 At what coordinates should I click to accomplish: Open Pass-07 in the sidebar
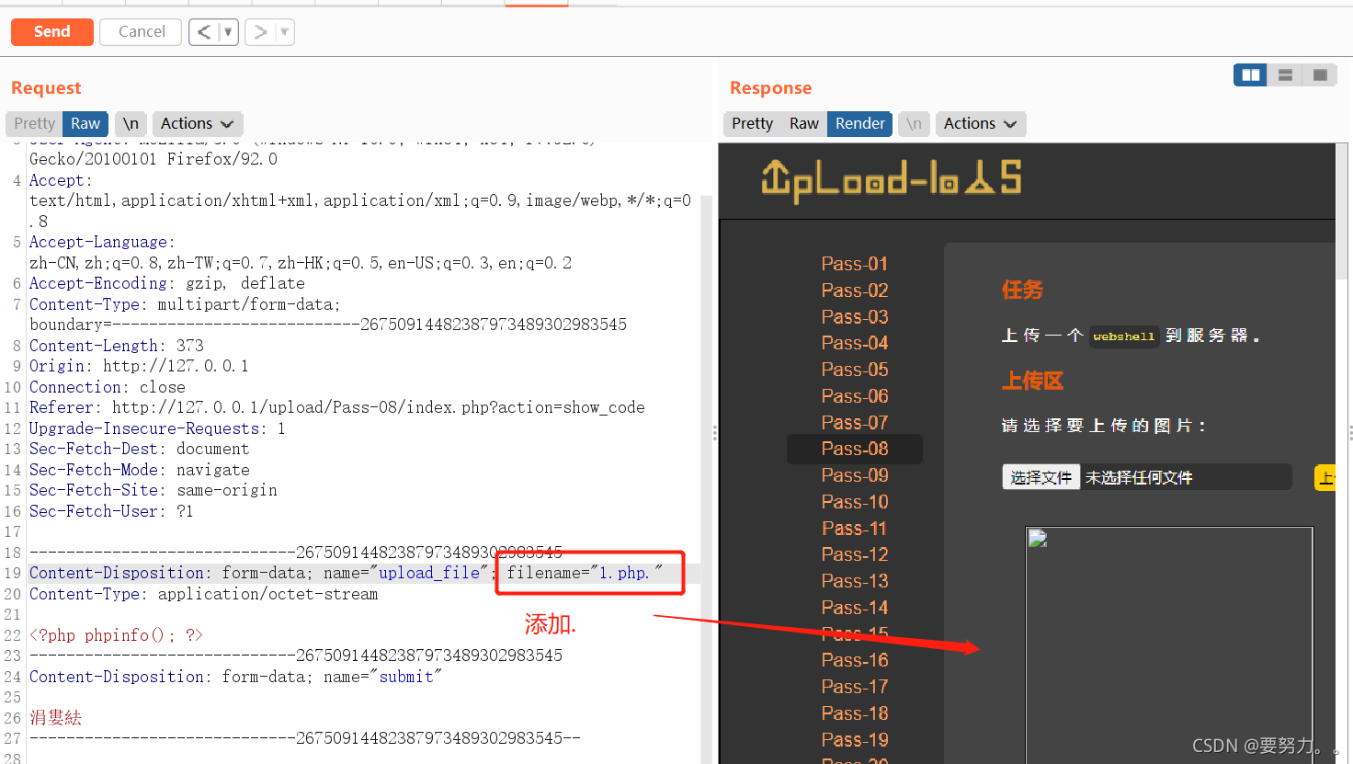click(x=855, y=423)
